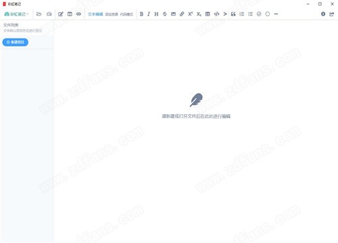Insert a checked task item
338x243 pixels.
point(259,14)
